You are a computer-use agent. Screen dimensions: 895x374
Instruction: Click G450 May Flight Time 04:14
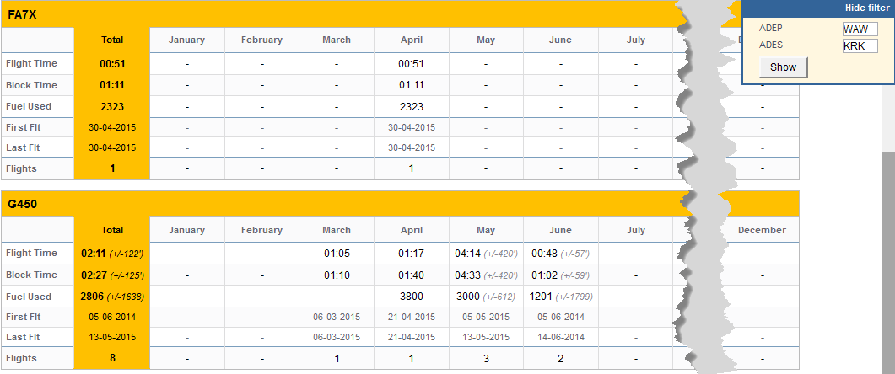[x=487, y=254]
